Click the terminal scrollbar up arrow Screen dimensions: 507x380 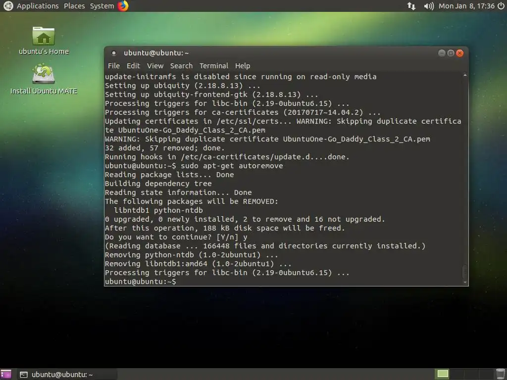coord(465,75)
